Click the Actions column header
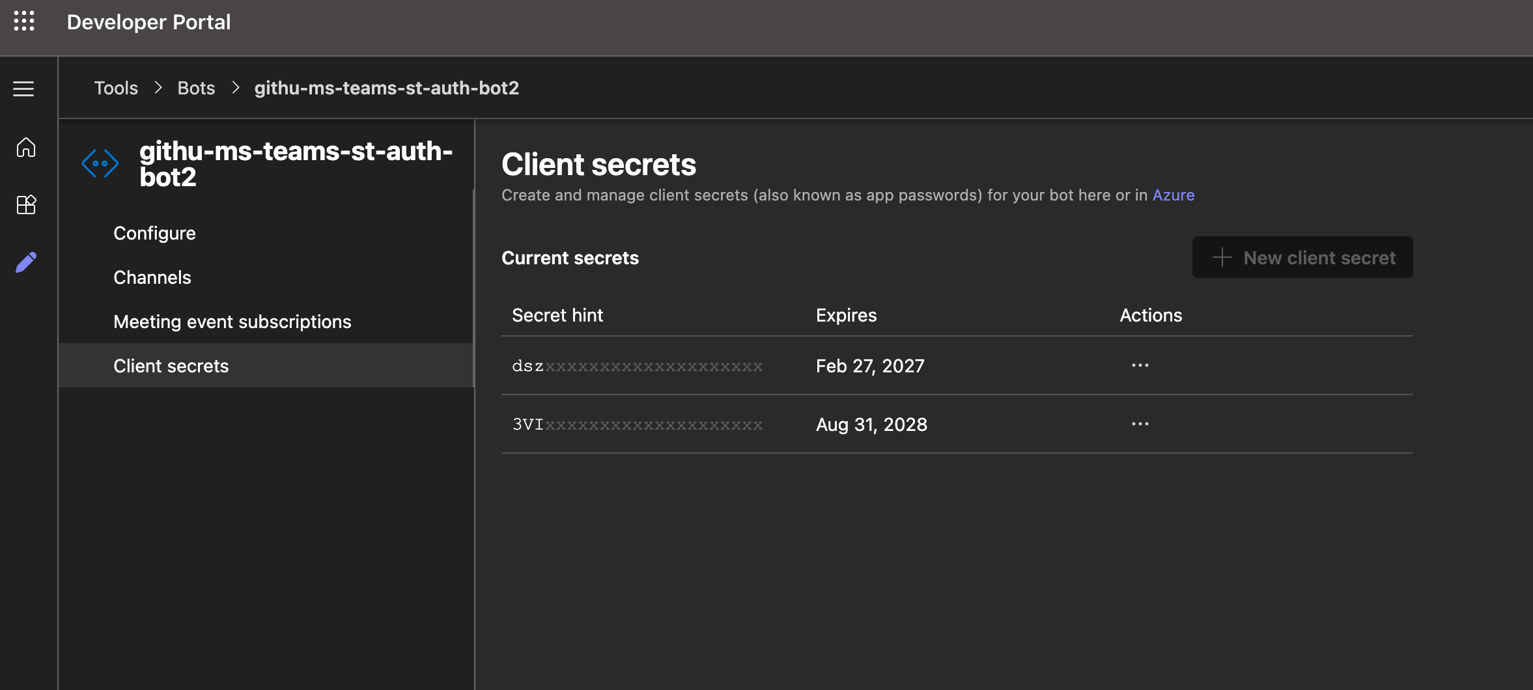The width and height of the screenshot is (1533, 690). [x=1151, y=315]
